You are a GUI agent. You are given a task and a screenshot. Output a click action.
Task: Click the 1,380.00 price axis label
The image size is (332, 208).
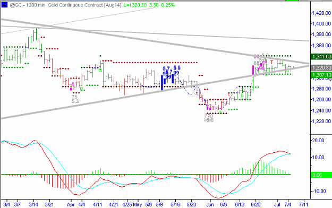point(321,34)
